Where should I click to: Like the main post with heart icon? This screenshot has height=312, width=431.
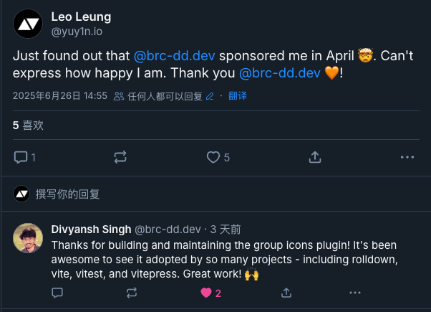[213, 157]
